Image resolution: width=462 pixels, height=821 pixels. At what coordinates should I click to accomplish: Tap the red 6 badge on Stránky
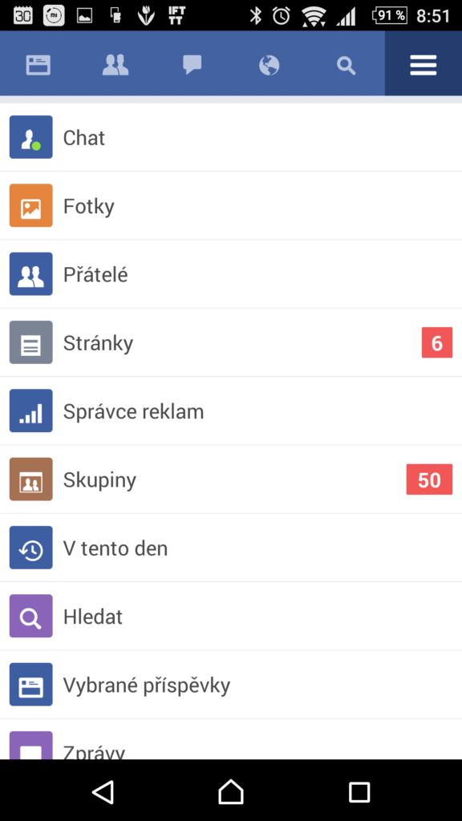tap(437, 343)
